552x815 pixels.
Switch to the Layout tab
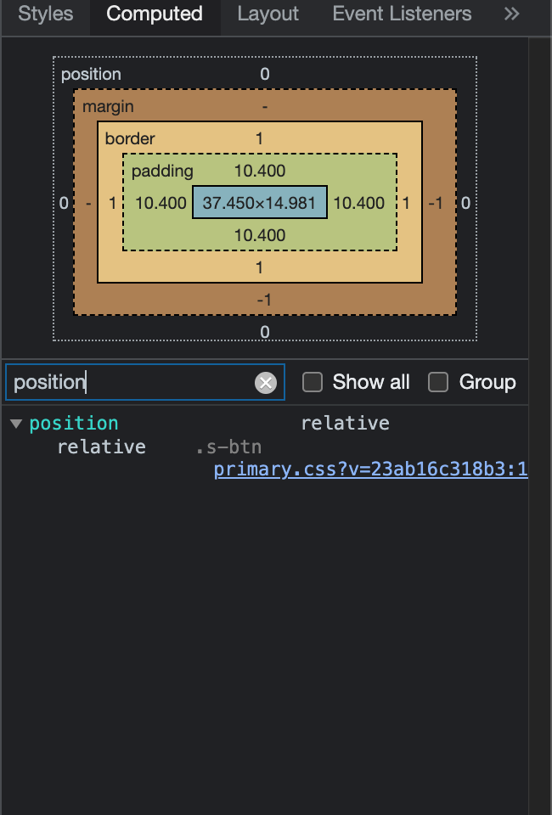268,14
